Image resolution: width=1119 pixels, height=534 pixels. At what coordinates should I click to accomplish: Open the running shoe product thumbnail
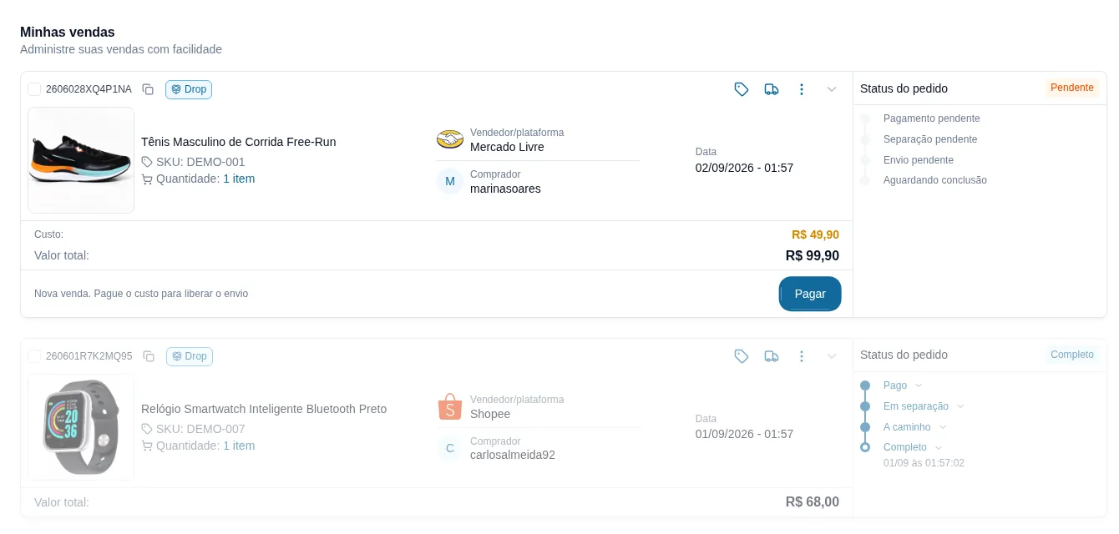point(81,160)
